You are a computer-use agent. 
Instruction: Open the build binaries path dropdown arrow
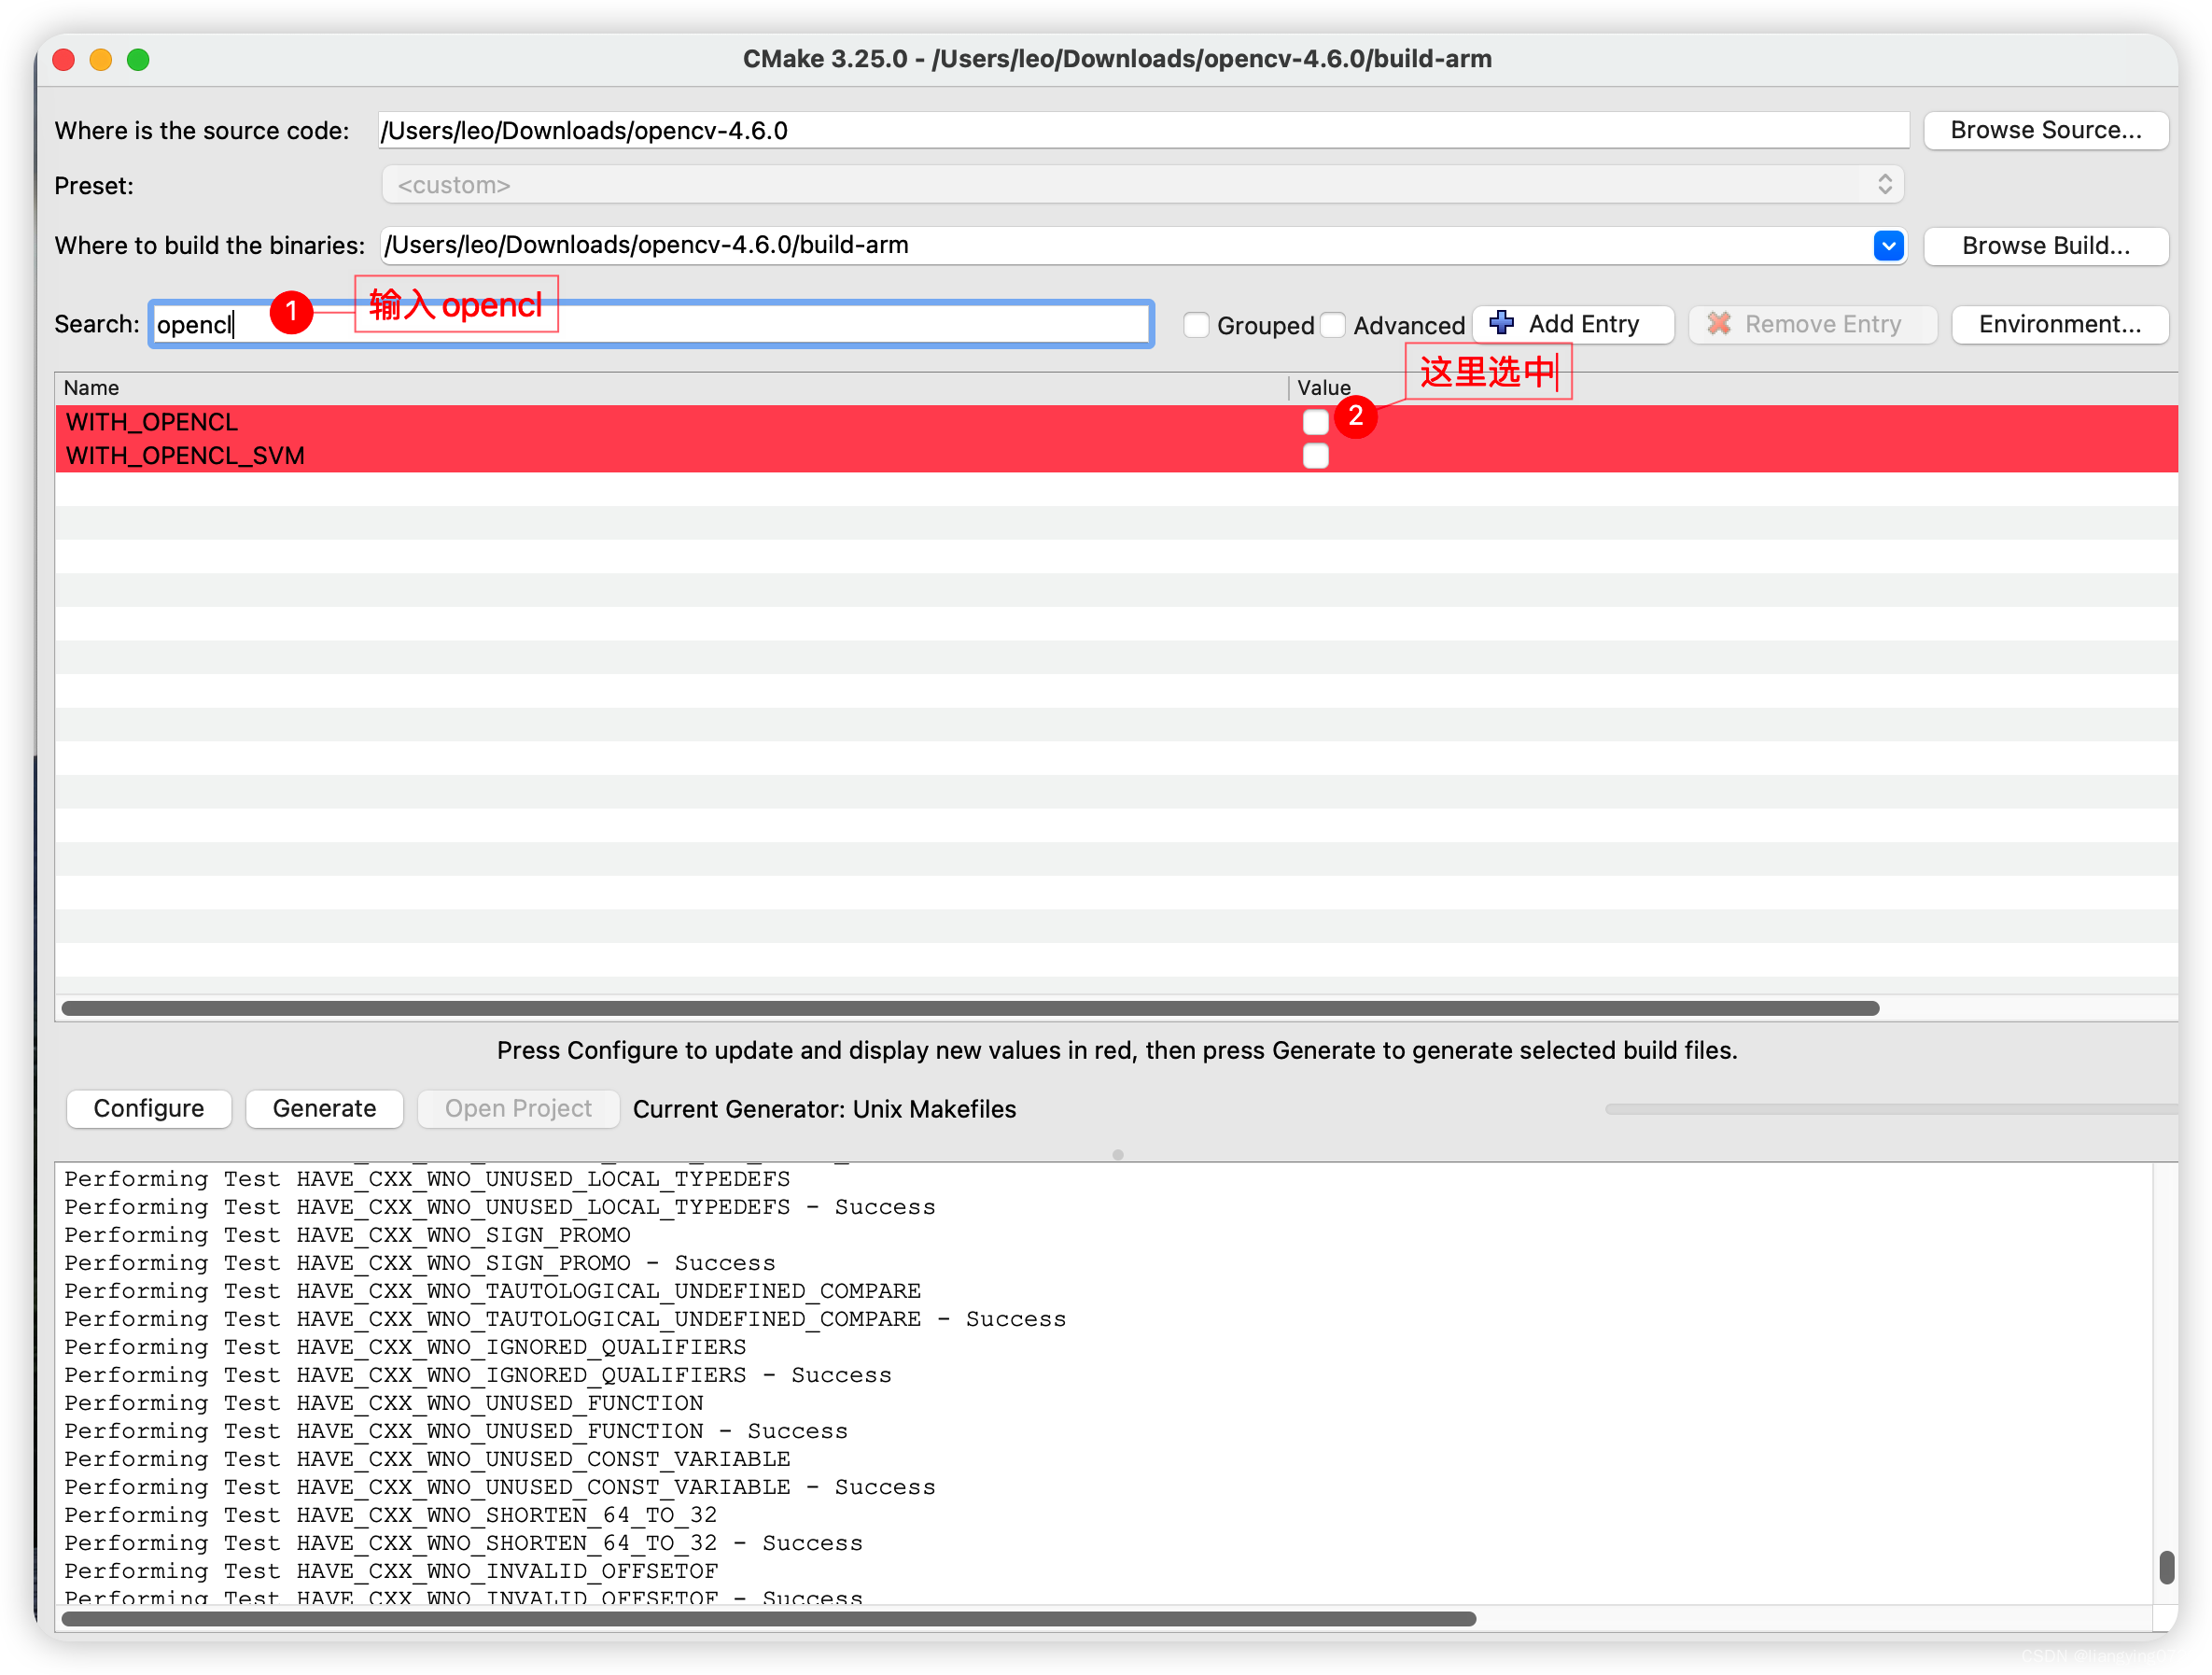1888,246
